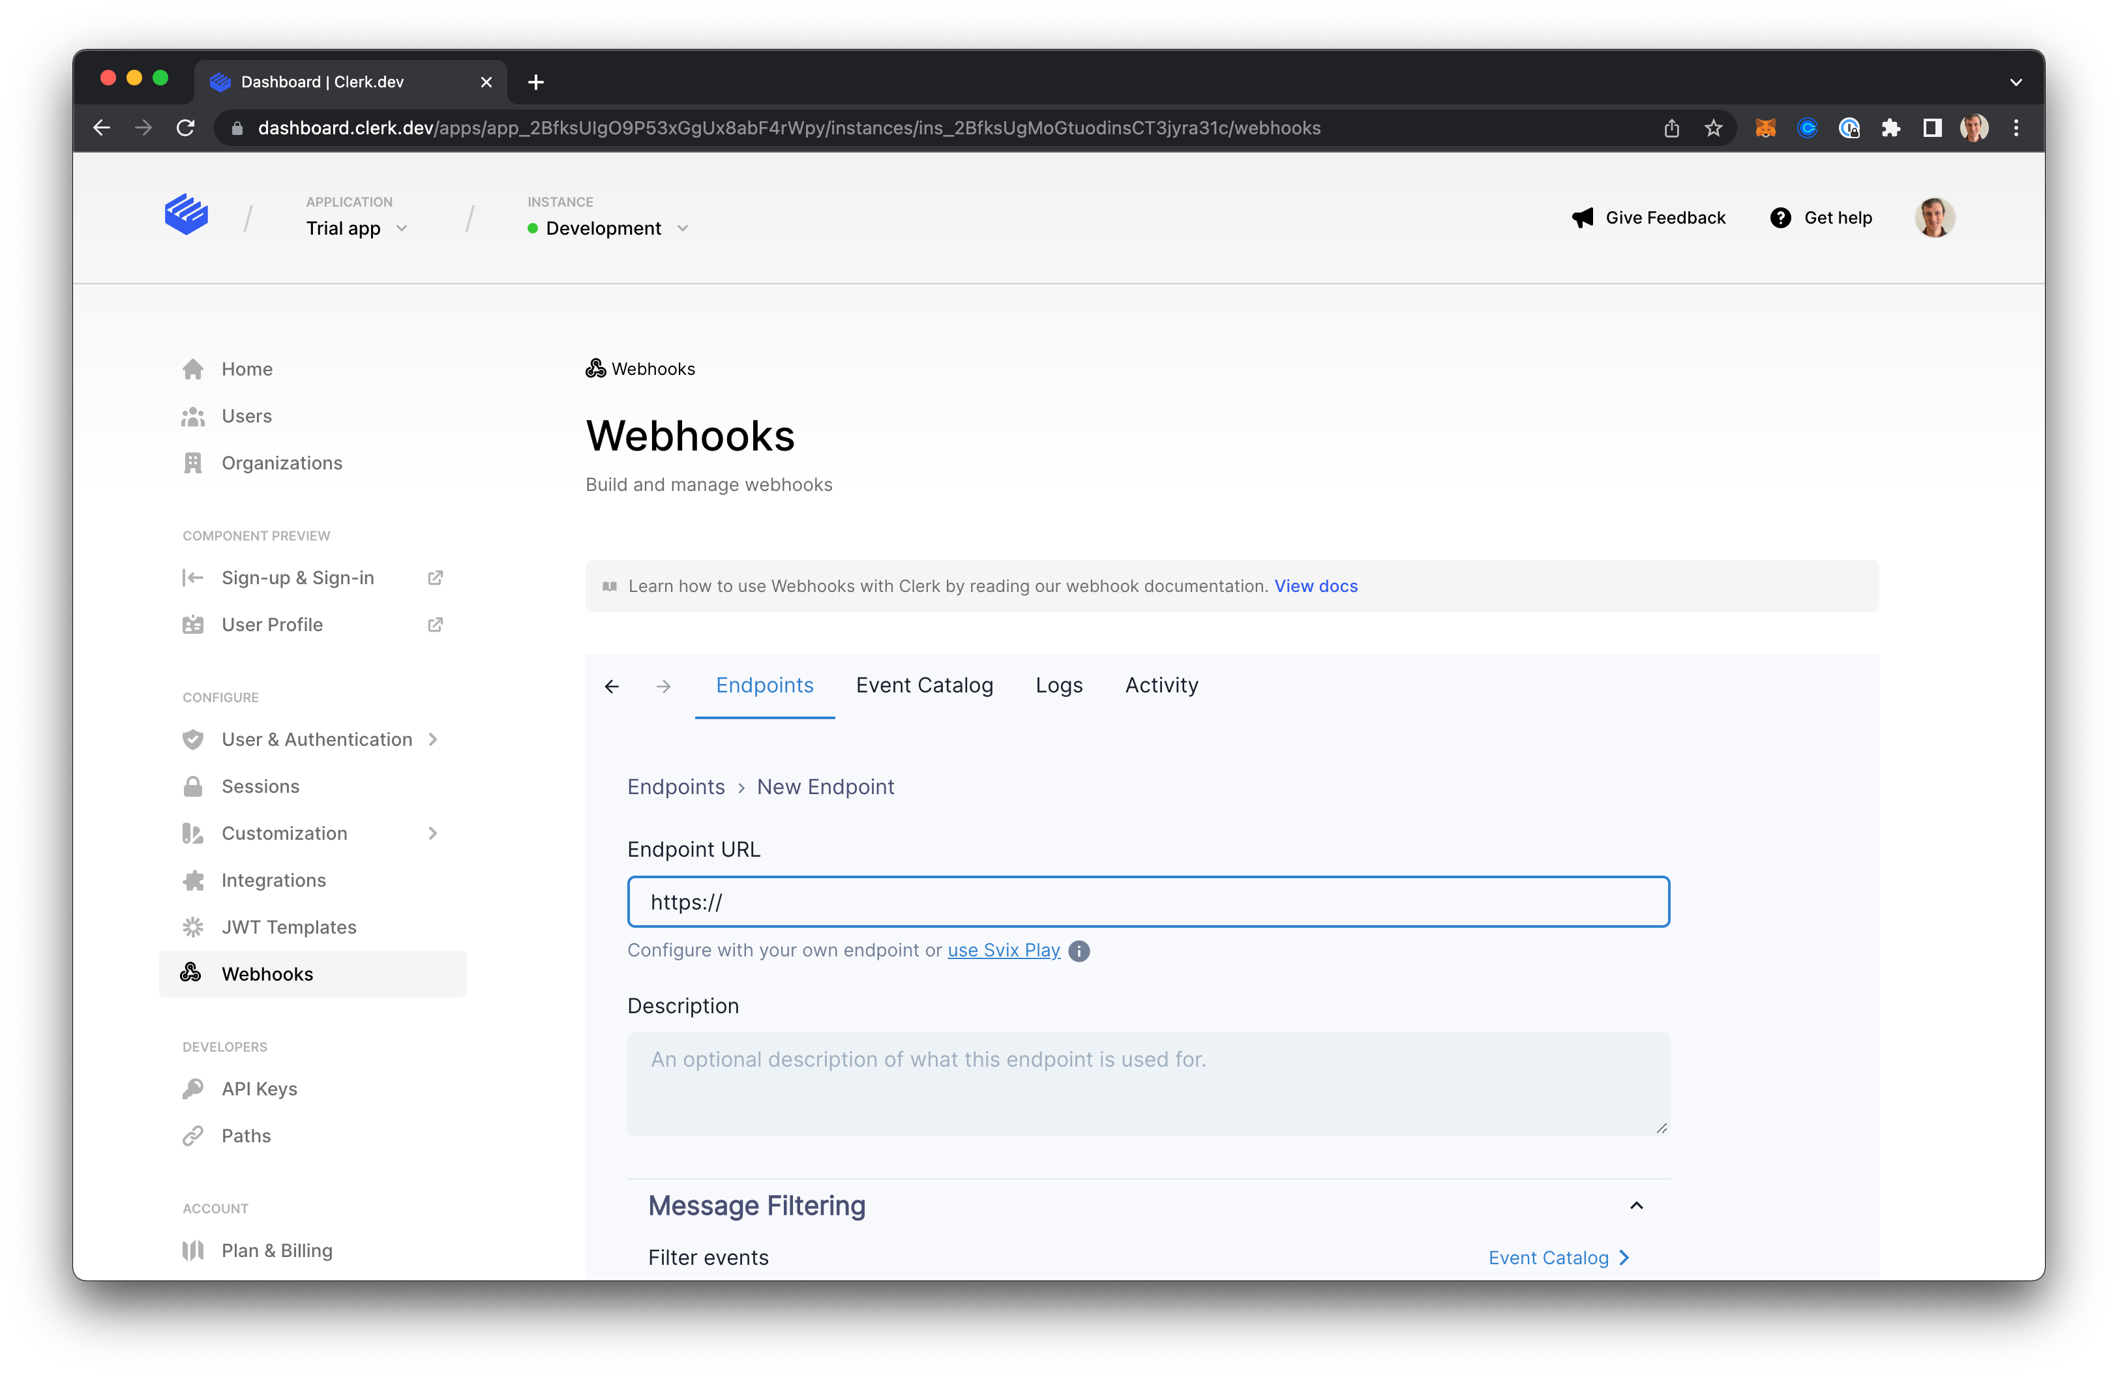This screenshot has height=1377, width=2118.
Task: Click the Endpoint URL input field
Action: (x=1148, y=902)
